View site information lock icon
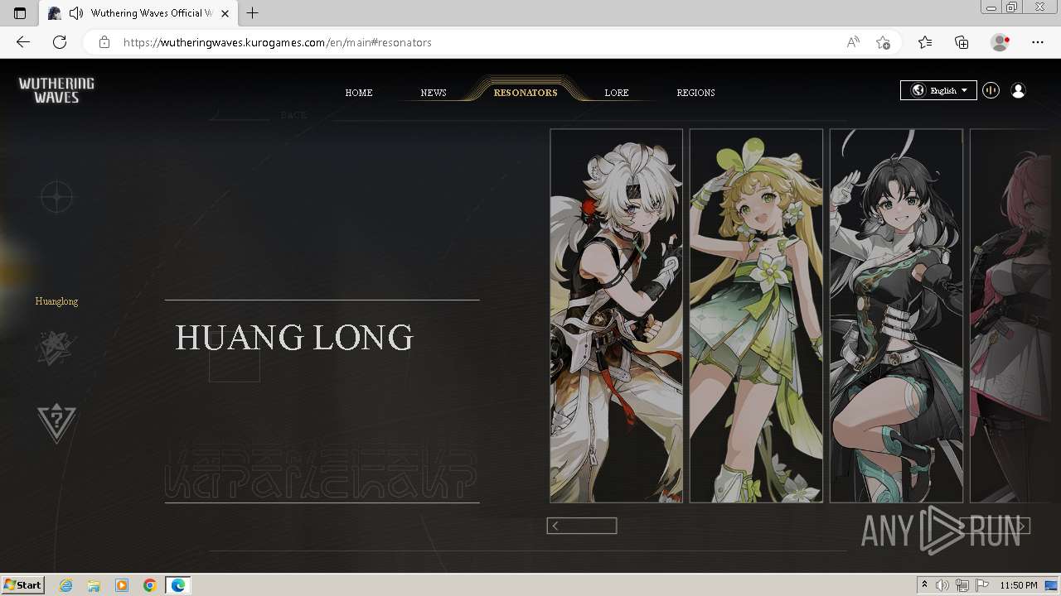This screenshot has width=1061, height=596. click(x=104, y=42)
